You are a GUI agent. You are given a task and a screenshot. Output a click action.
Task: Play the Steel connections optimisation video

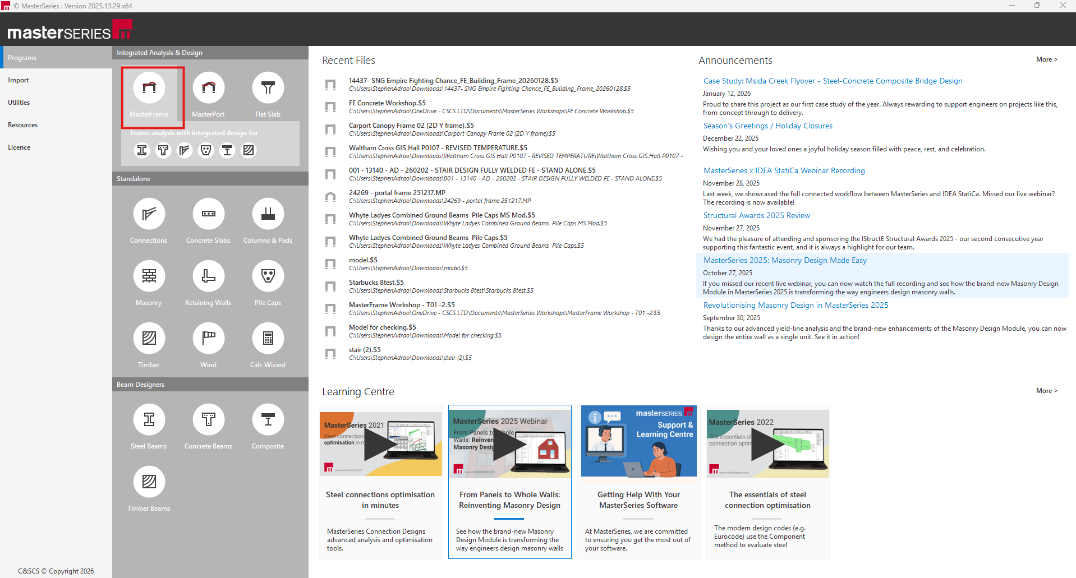(381, 444)
